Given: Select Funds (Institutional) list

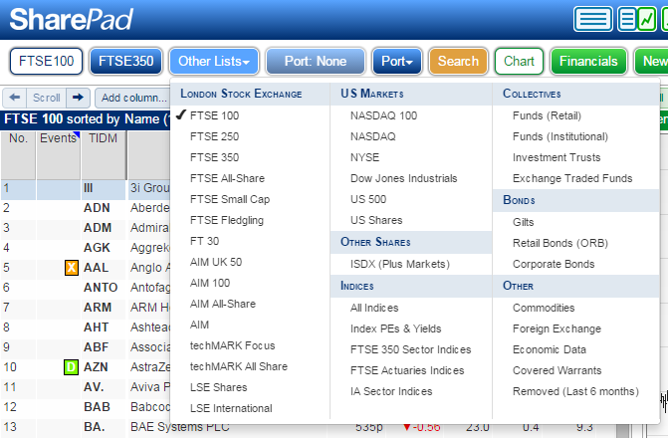Looking at the screenshot, I should 560,136.
